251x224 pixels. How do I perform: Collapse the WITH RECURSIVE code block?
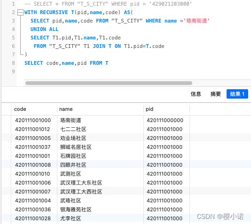pyautogui.click(x=20, y=13)
